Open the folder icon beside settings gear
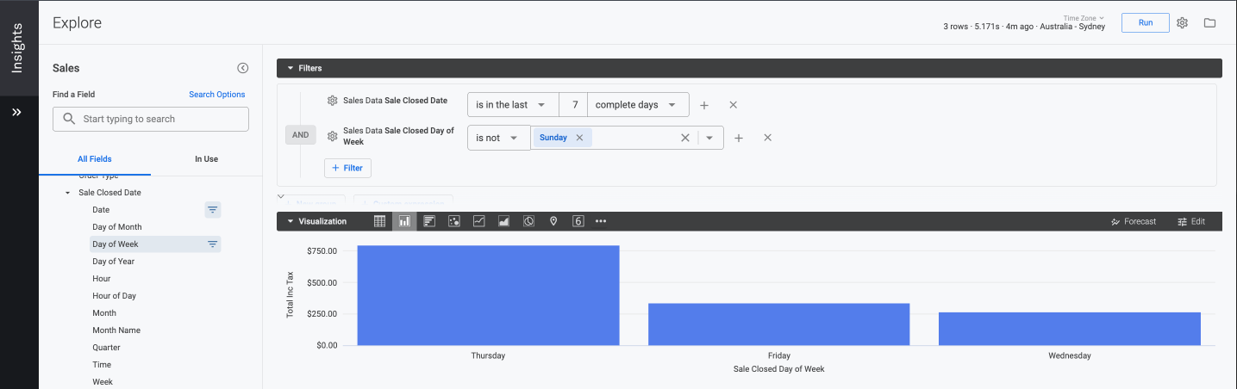Viewport: 1237px width, 389px height. coord(1209,22)
